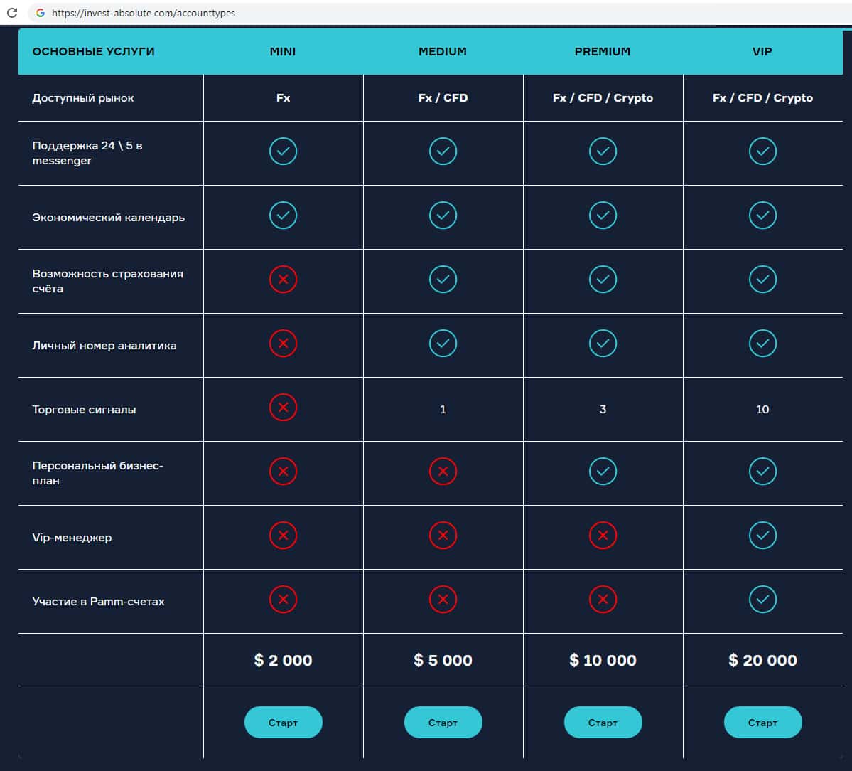This screenshot has width=852, height=771.
Task: Click MEDIUM red cross in Vip-менеджер row
Action: (x=443, y=536)
